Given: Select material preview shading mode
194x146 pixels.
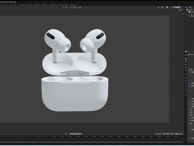Looking at the screenshot, I should (178, 7).
